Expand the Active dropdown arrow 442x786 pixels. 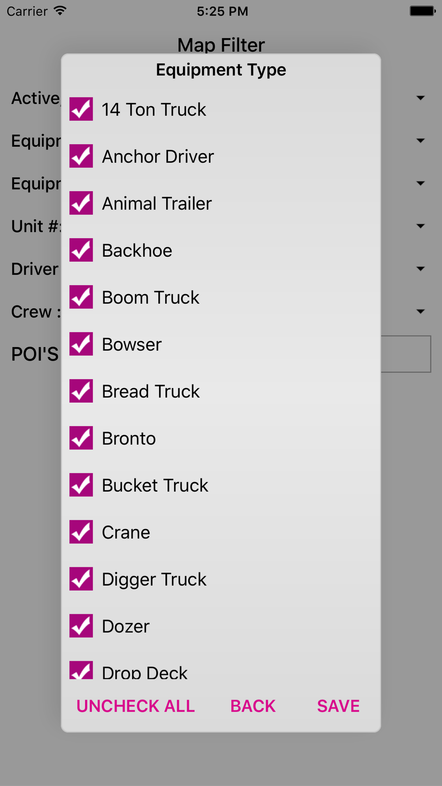(421, 98)
